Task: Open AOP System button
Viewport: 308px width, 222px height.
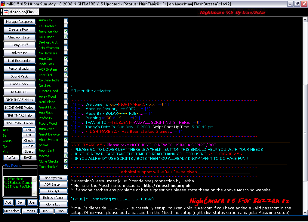Action: (x=54, y=184)
